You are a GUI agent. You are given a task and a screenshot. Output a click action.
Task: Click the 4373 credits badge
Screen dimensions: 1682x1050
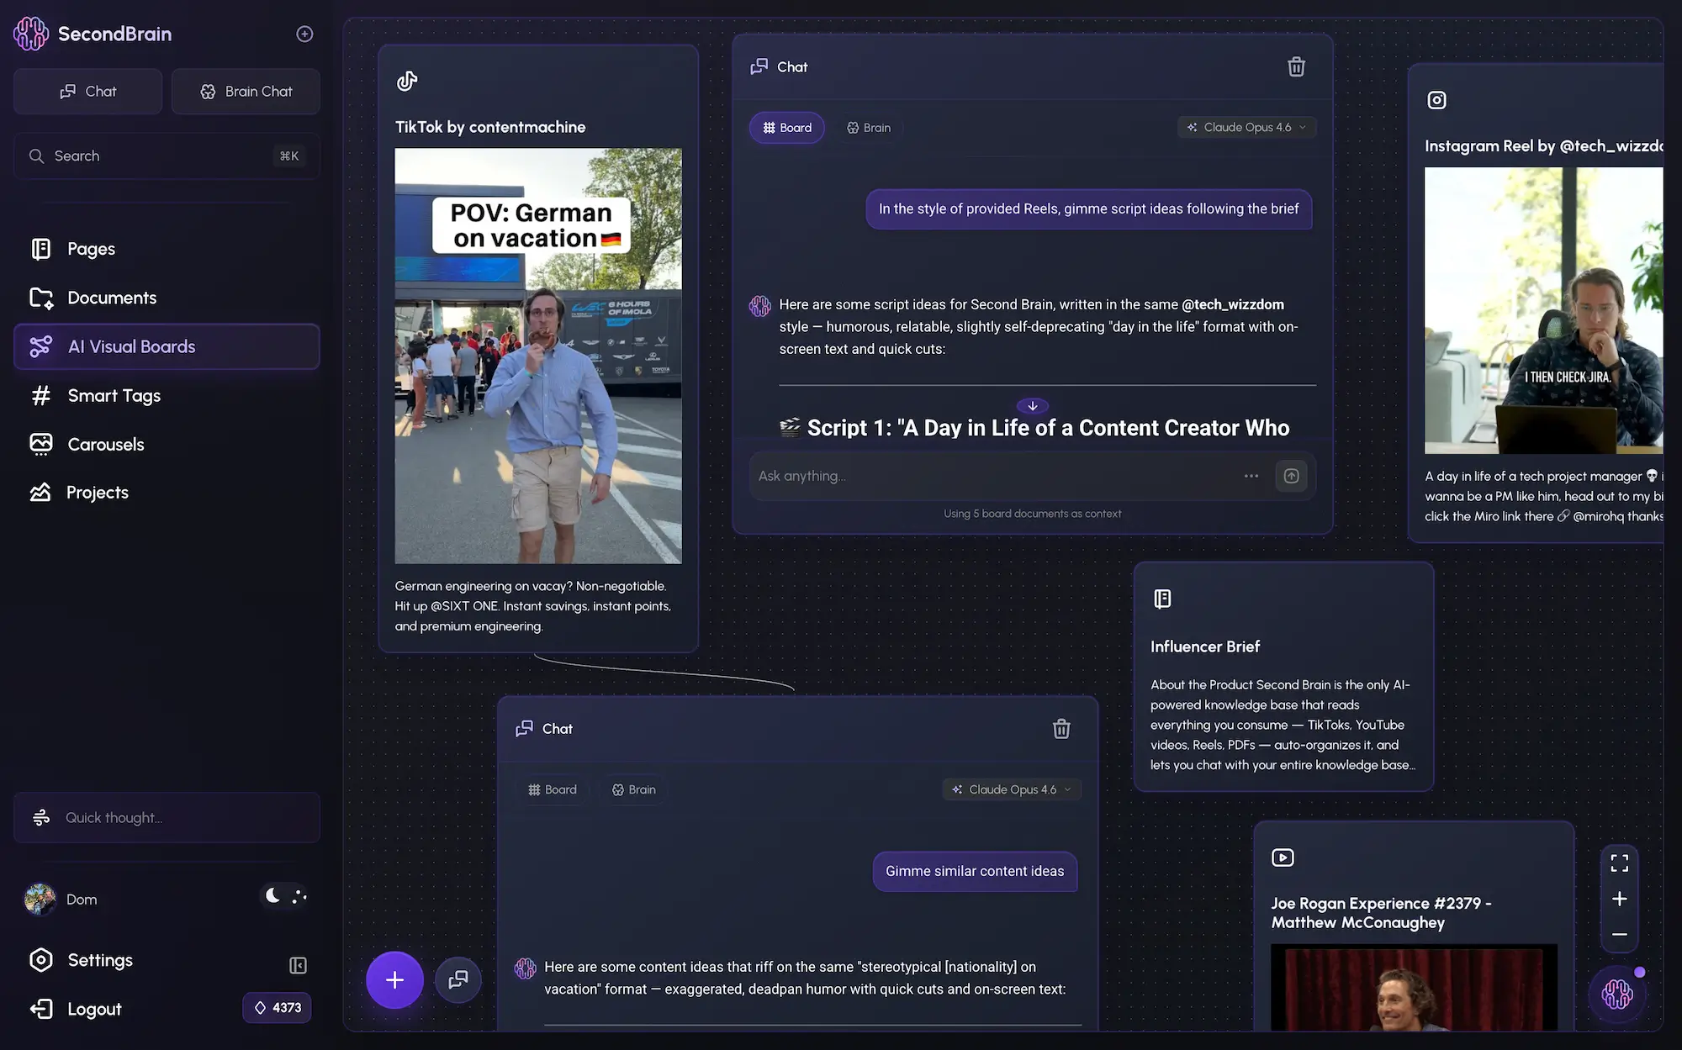click(278, 1007)
